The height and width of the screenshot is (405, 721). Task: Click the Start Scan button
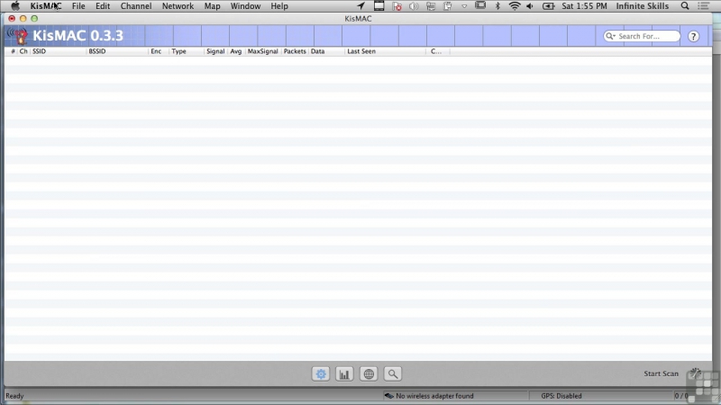[661, 373]
